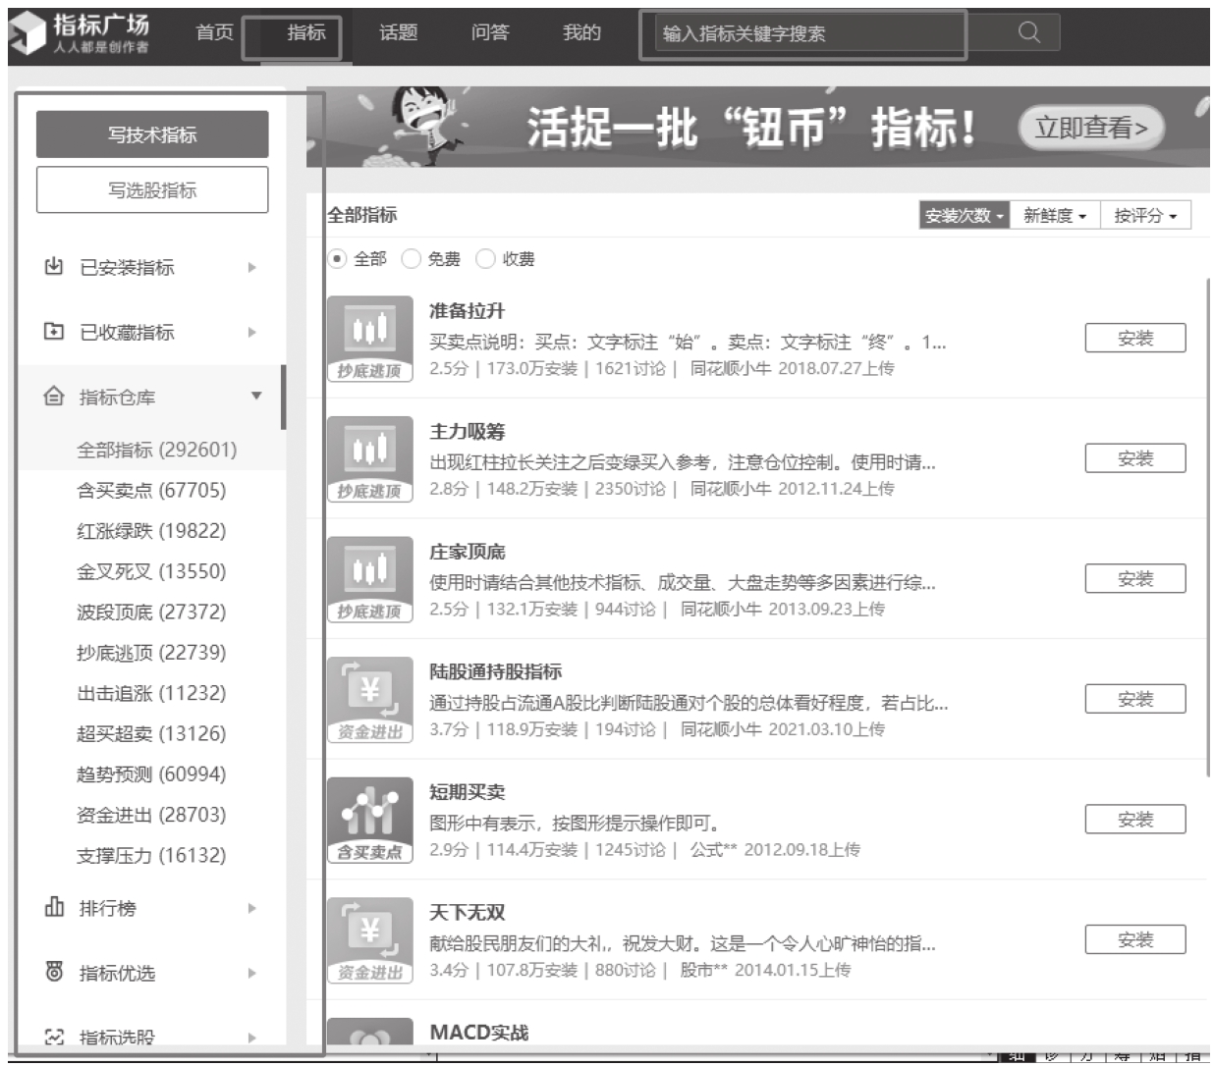Open the 庄家顶底 indicator thumbnail

click(369, 579)
